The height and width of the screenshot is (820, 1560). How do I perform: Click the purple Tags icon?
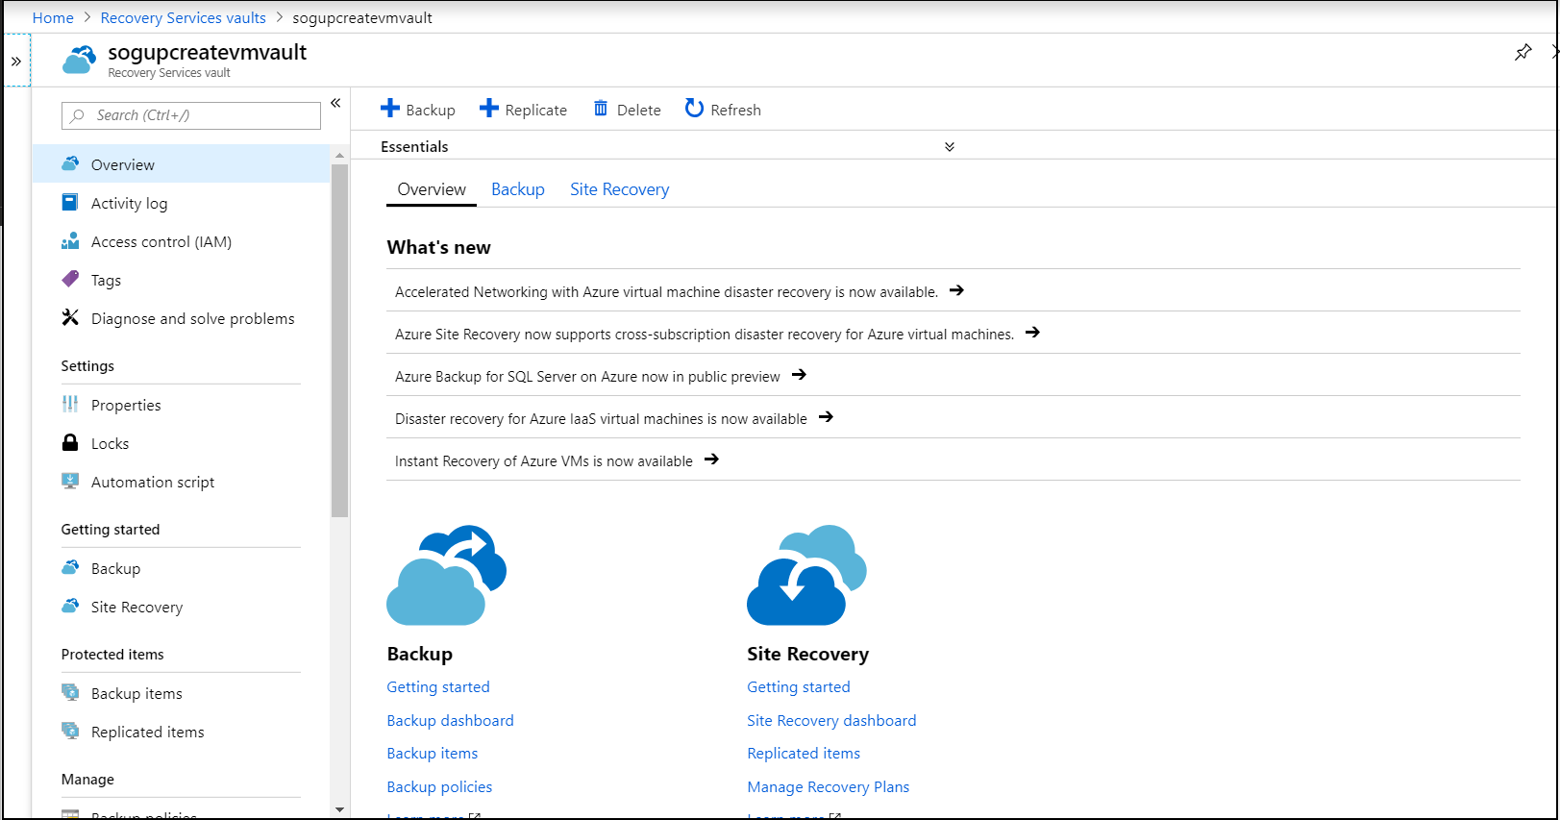click(70, 280)
